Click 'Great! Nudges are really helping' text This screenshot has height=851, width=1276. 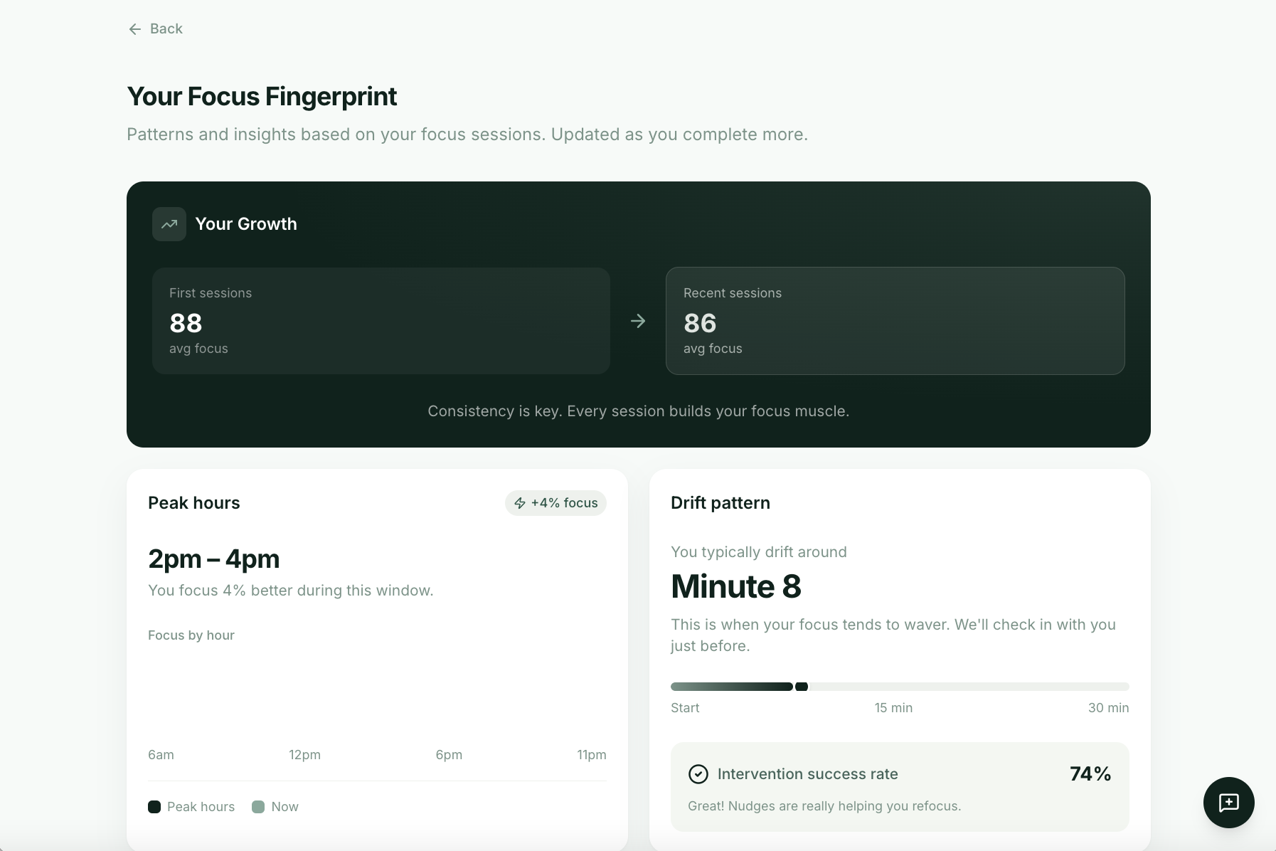tap(824, 806)
